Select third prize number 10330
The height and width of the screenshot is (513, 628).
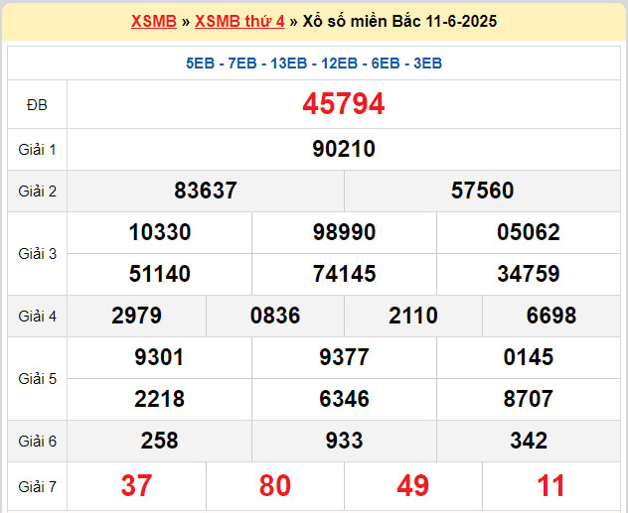point(160,232)
